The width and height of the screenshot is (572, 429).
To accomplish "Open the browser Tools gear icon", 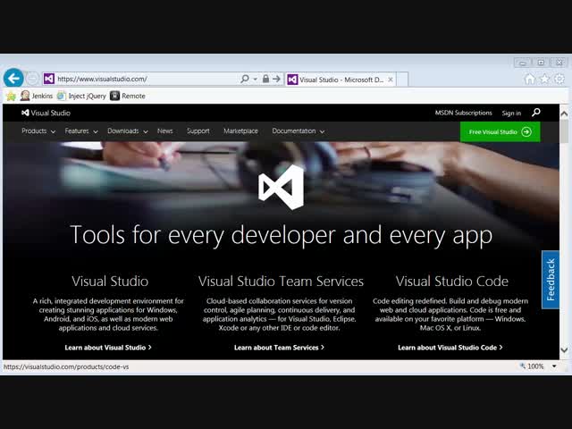I will (559, 79).
